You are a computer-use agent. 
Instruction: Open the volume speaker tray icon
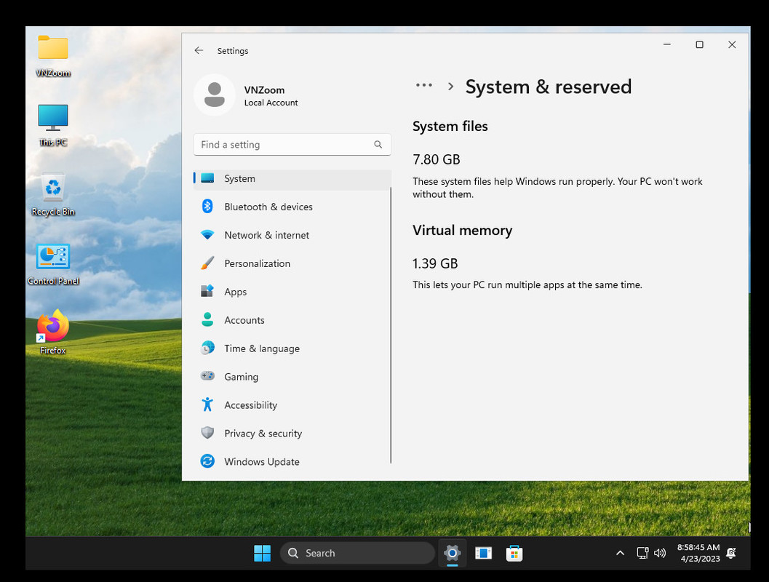pyautogui.click(x=660, y=553)
